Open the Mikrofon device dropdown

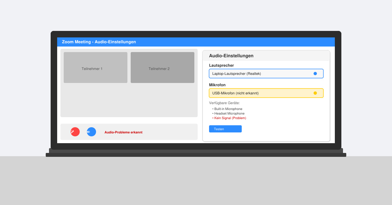266,93
